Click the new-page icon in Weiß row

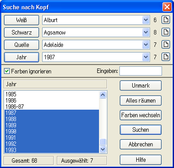coord(166,20)
